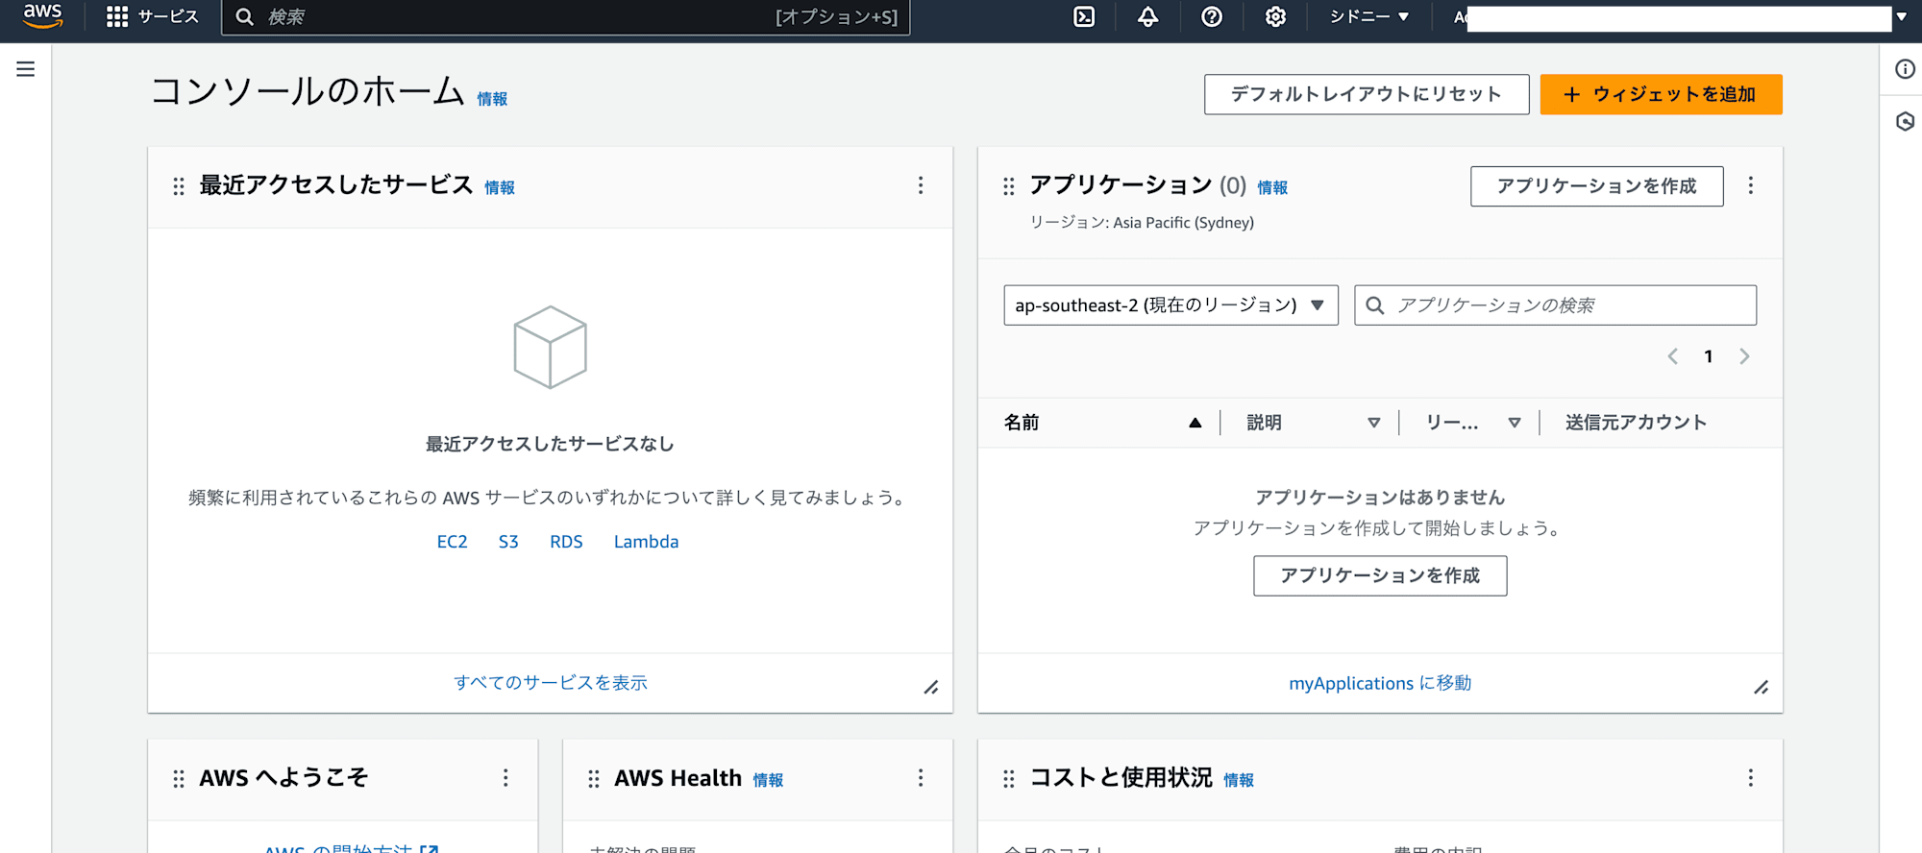1922x853 pixels.
Task: Open the Lambda service link
Action: [x=646, y=542]
